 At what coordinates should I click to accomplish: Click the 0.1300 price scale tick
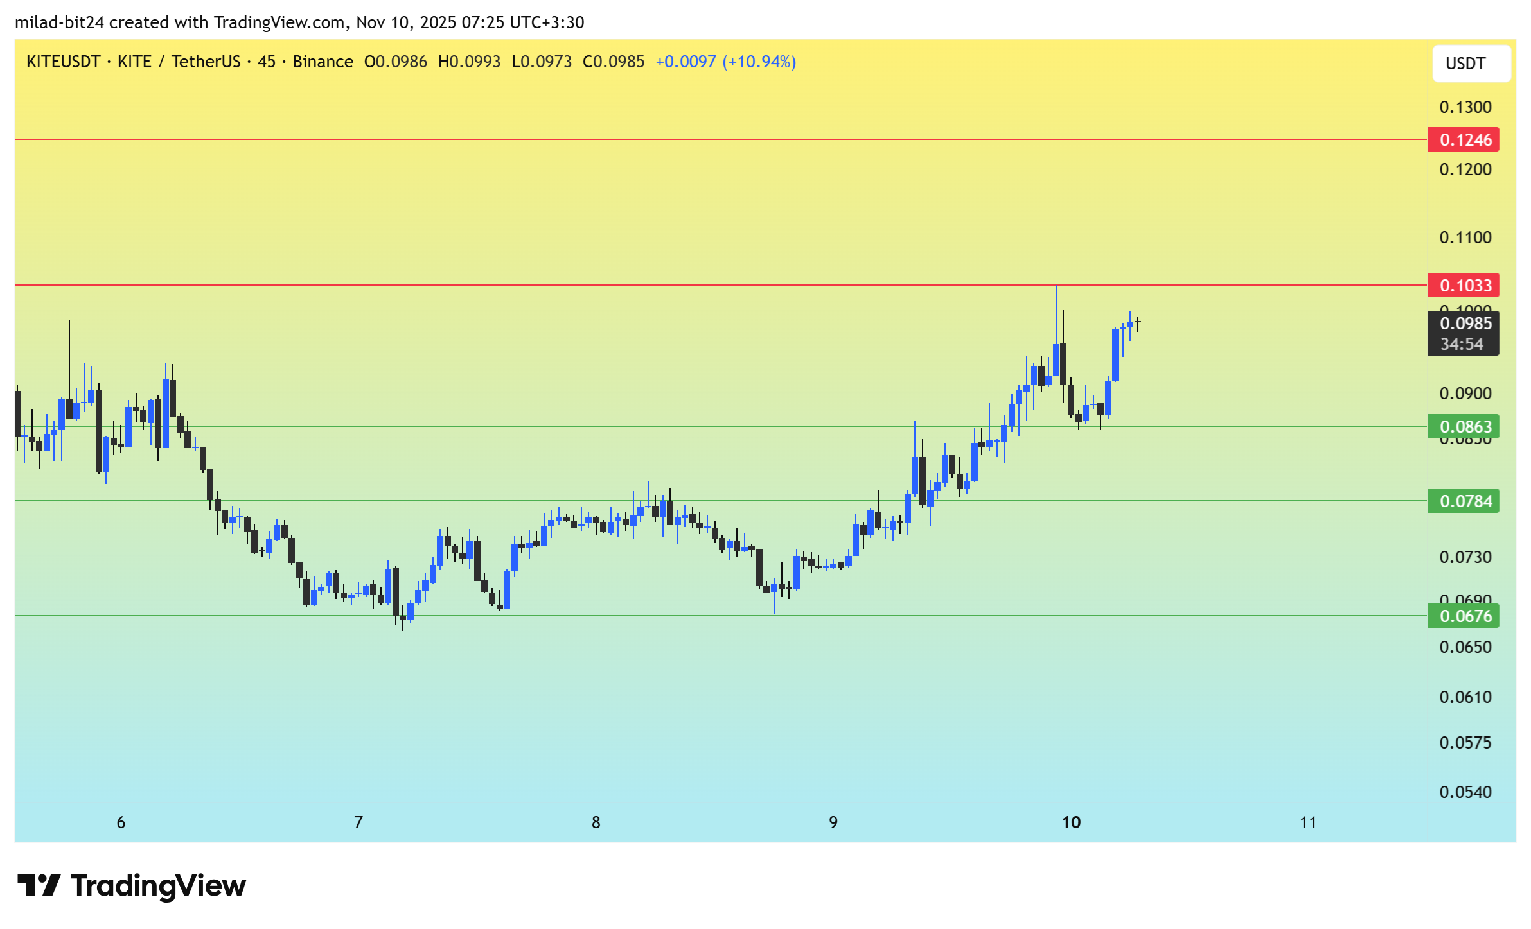click(1465, 107)
